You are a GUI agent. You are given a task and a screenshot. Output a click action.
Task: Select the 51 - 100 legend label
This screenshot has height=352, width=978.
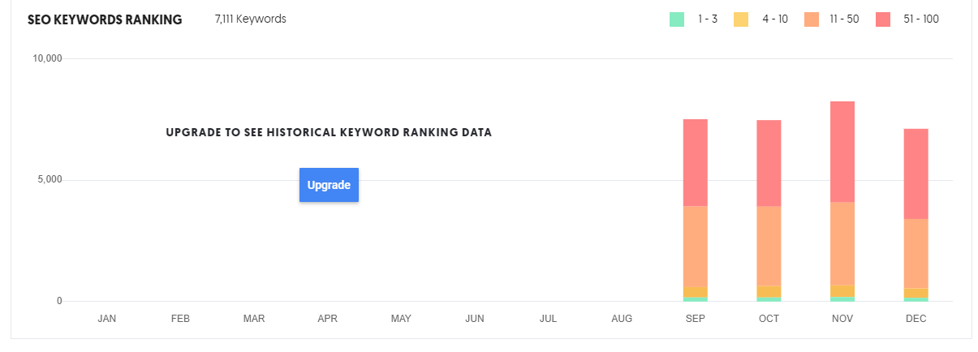click(x=921, y=19)
